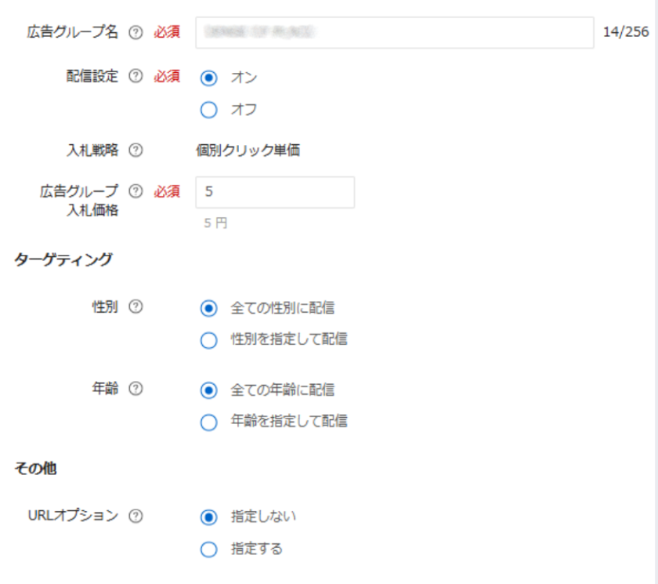Choose 性別を指定して配信 radio button
This screenshot has width=658, height=584.
208,340
